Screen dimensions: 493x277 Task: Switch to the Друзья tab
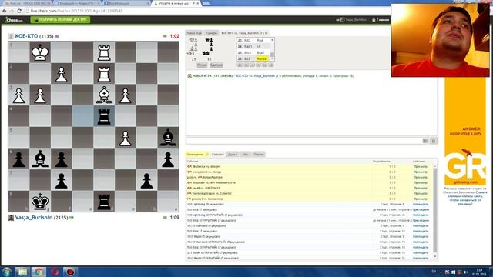tap(233, 154)
